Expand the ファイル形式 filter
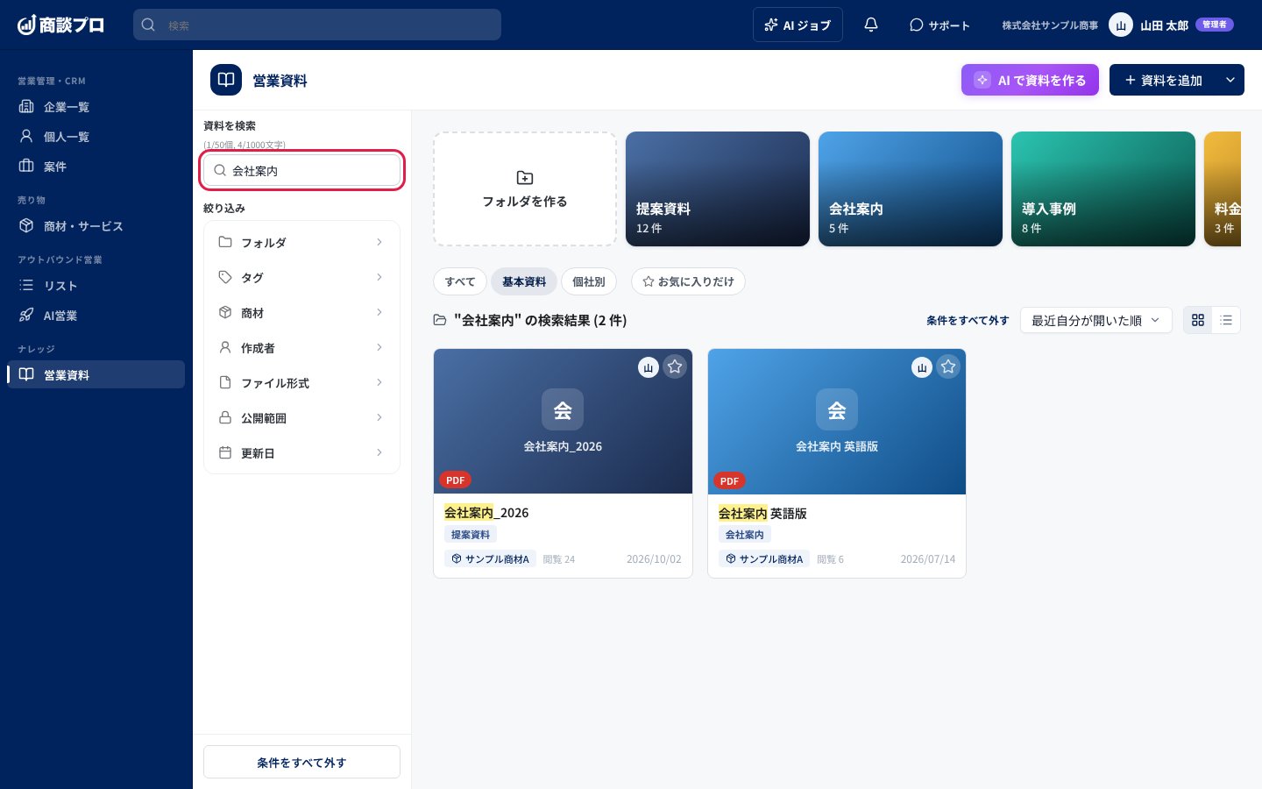This screenshot has height=789, width=1262. click(301, 382)
